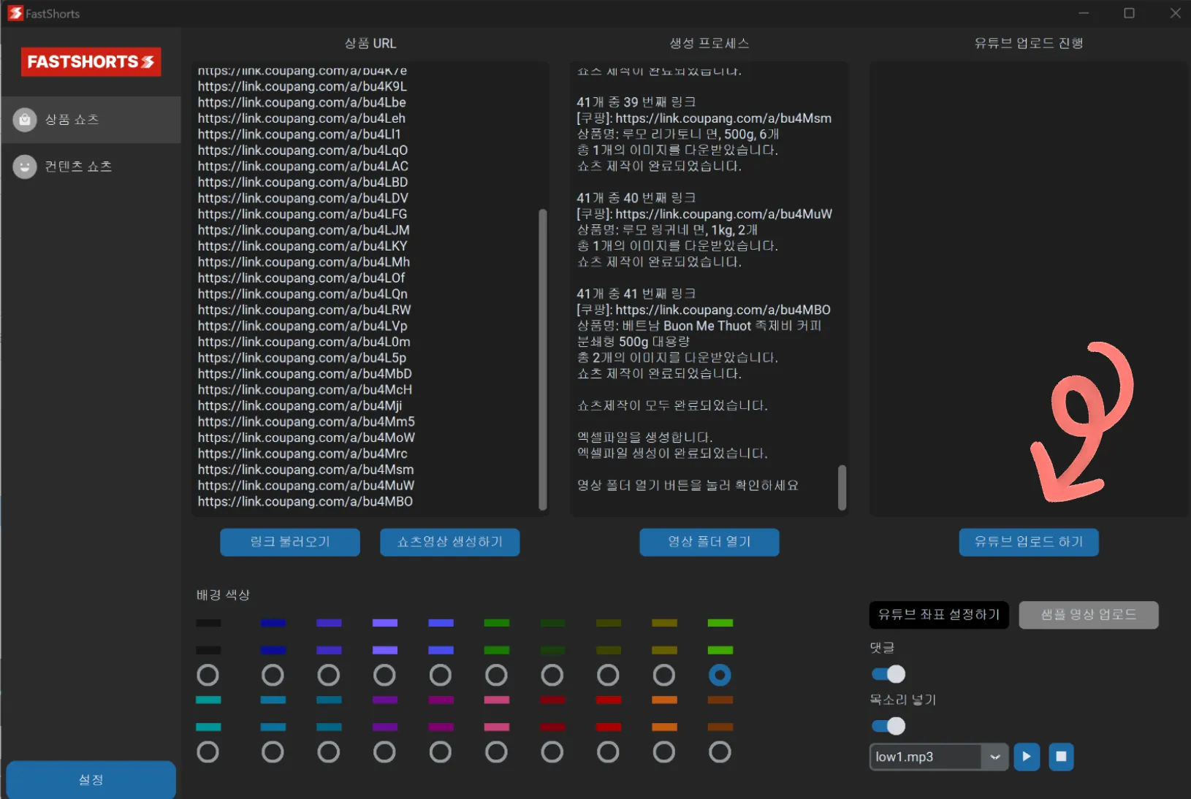Click the log line '쇼츠제작이 모두 완료되었습니다.'
Image resolution: width=1191 pixels, height=799 pixels.
672,405
